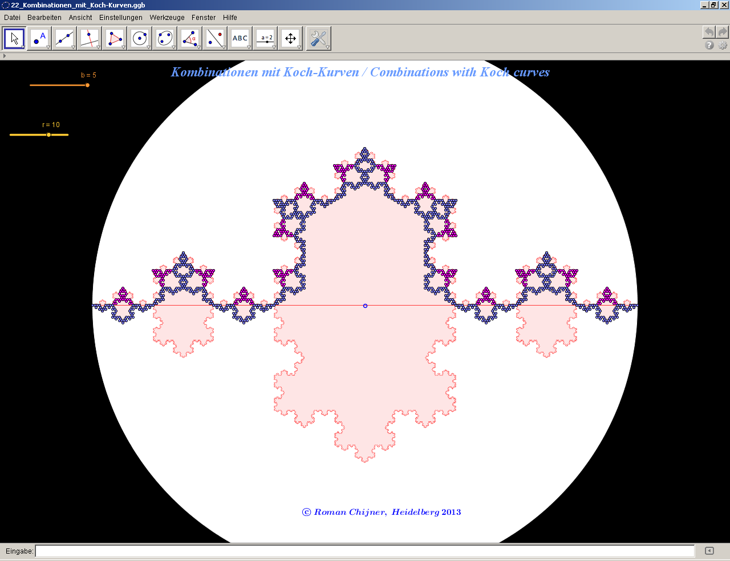Select the Perpendicular Line tool
The width and height of the screenshot is (730, 561).
click(90, 39)
